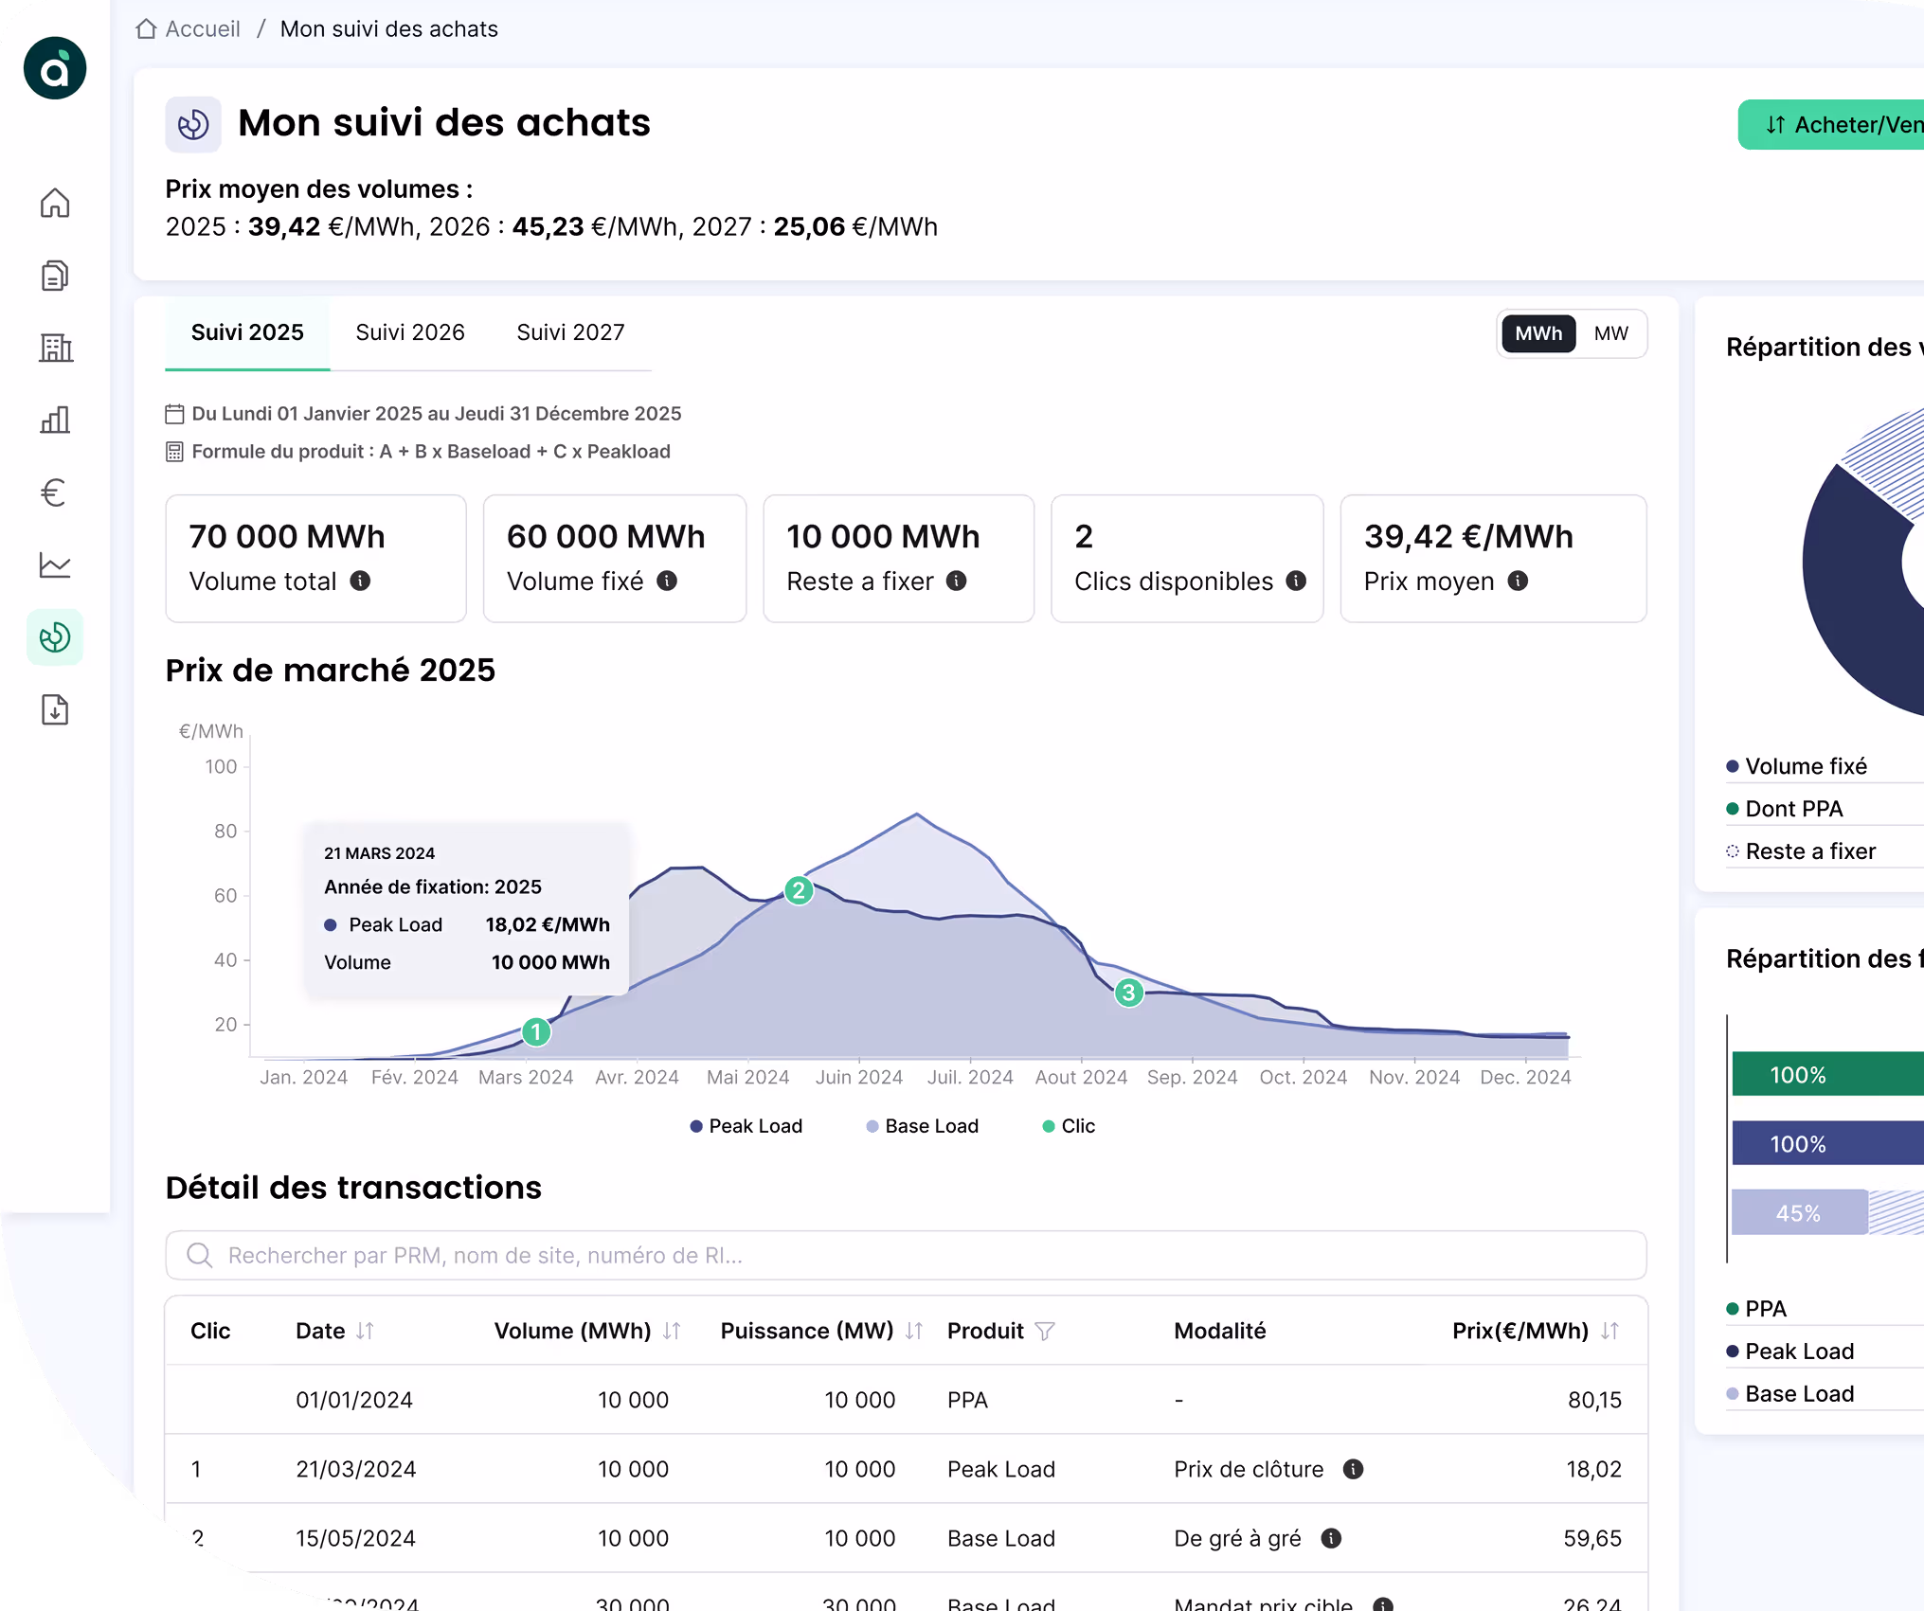This screenshot has height=1611, width=1924.
Task: Click the line graph sidebar icon
Action: coord(55,565)
